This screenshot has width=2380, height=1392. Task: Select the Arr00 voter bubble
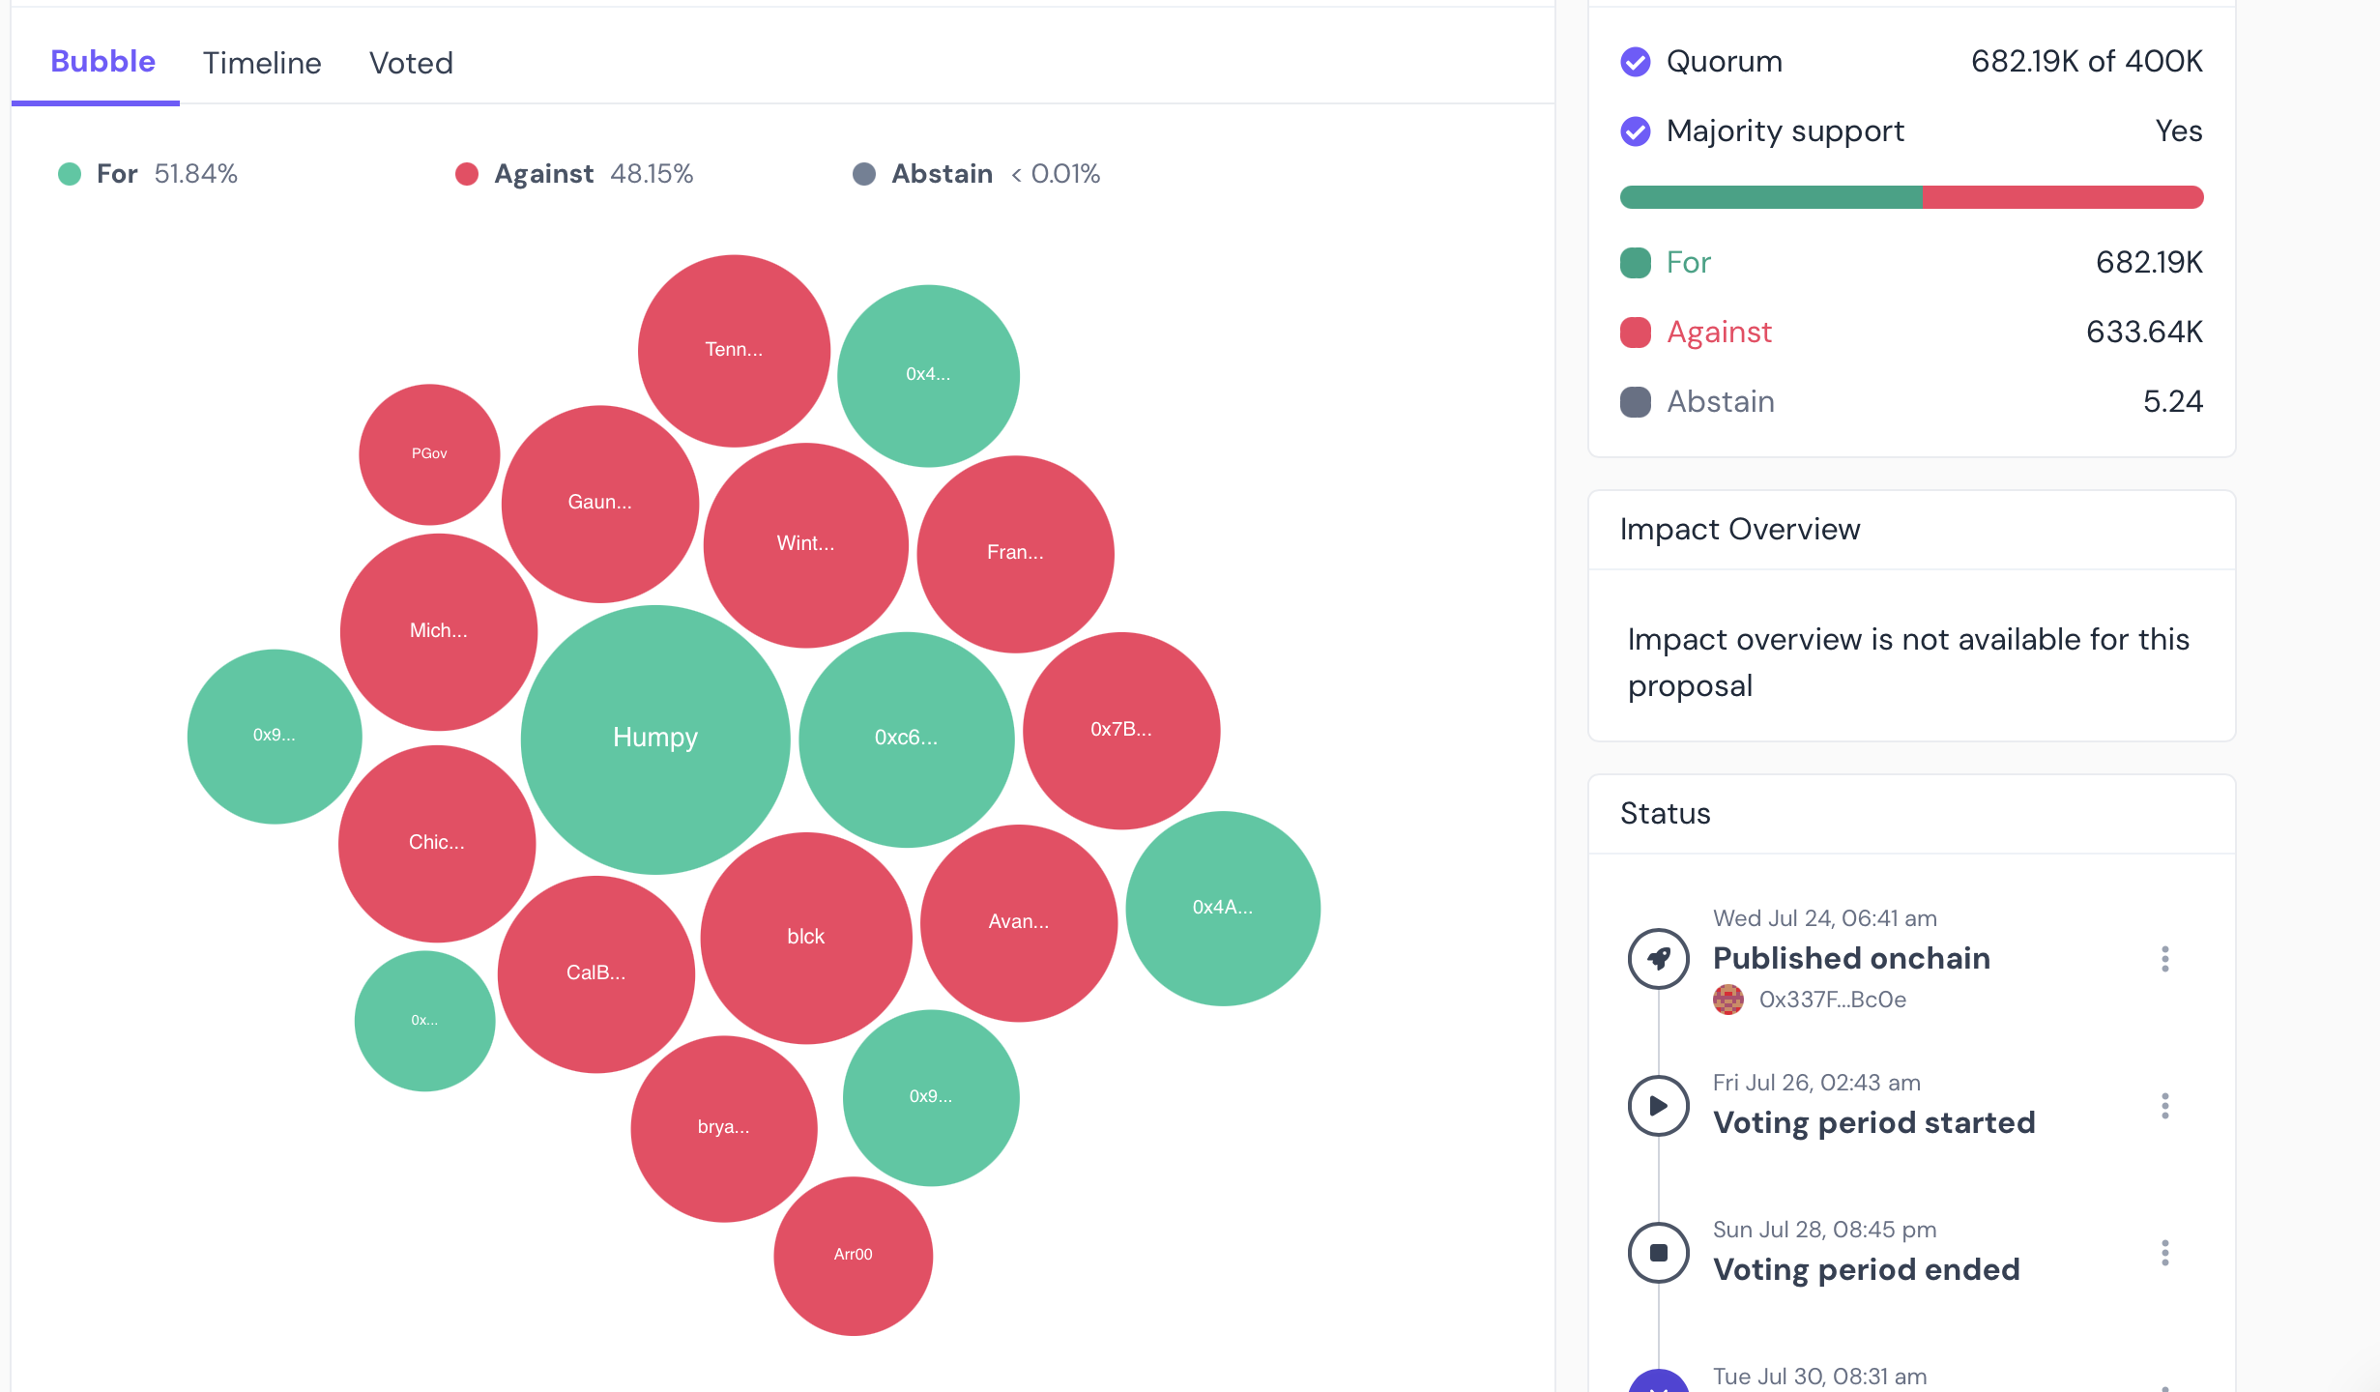pos(853,1255)
